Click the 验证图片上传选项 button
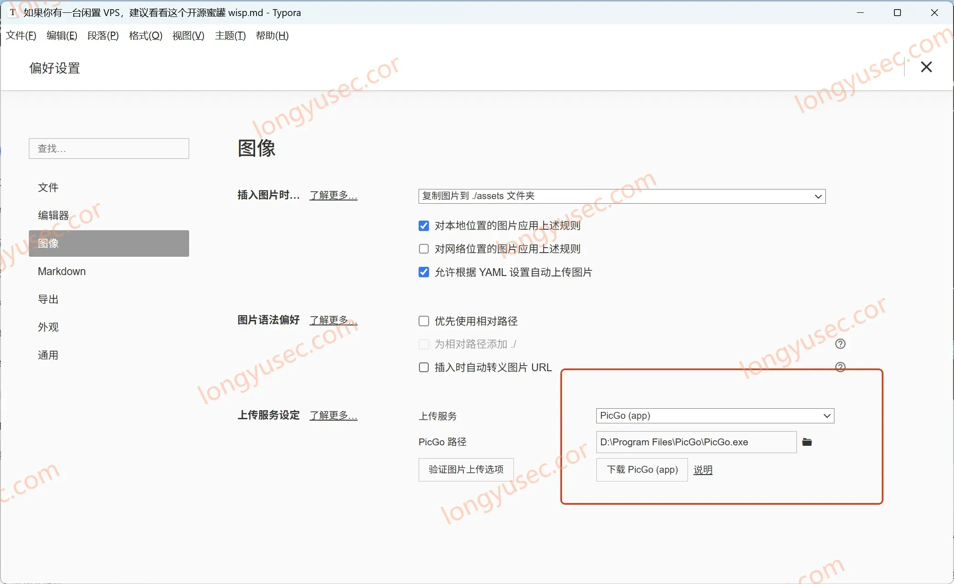Image resolution: width=954 pixels, height=584 pixels. click(466, 470)
